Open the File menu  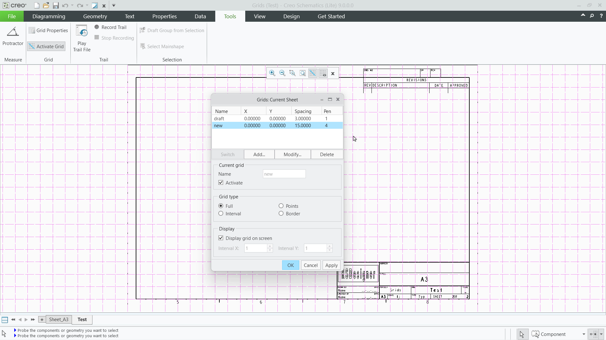point(12,16)
